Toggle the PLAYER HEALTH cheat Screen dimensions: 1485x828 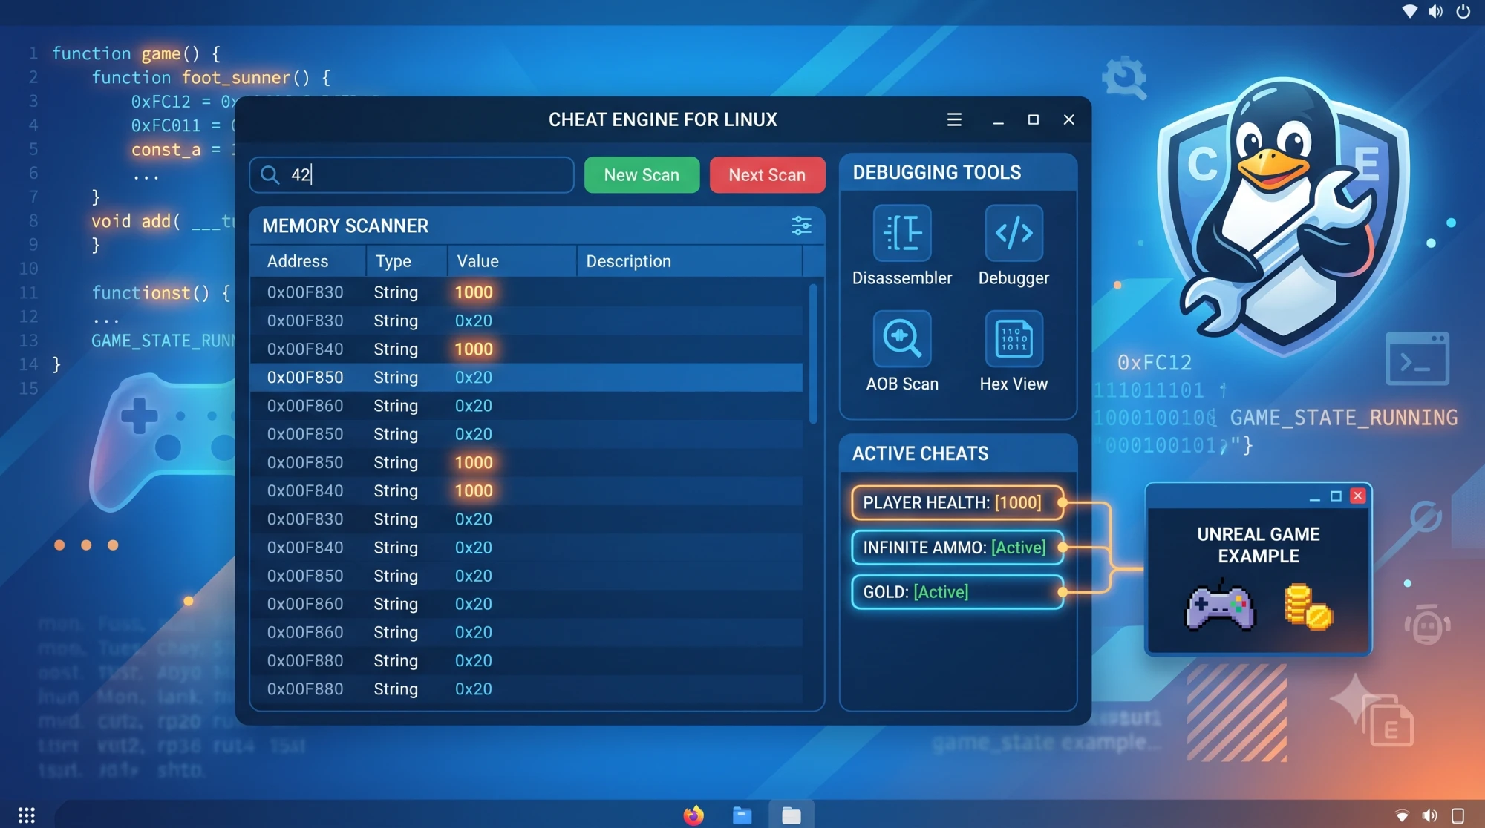click(x=957, y=503)
